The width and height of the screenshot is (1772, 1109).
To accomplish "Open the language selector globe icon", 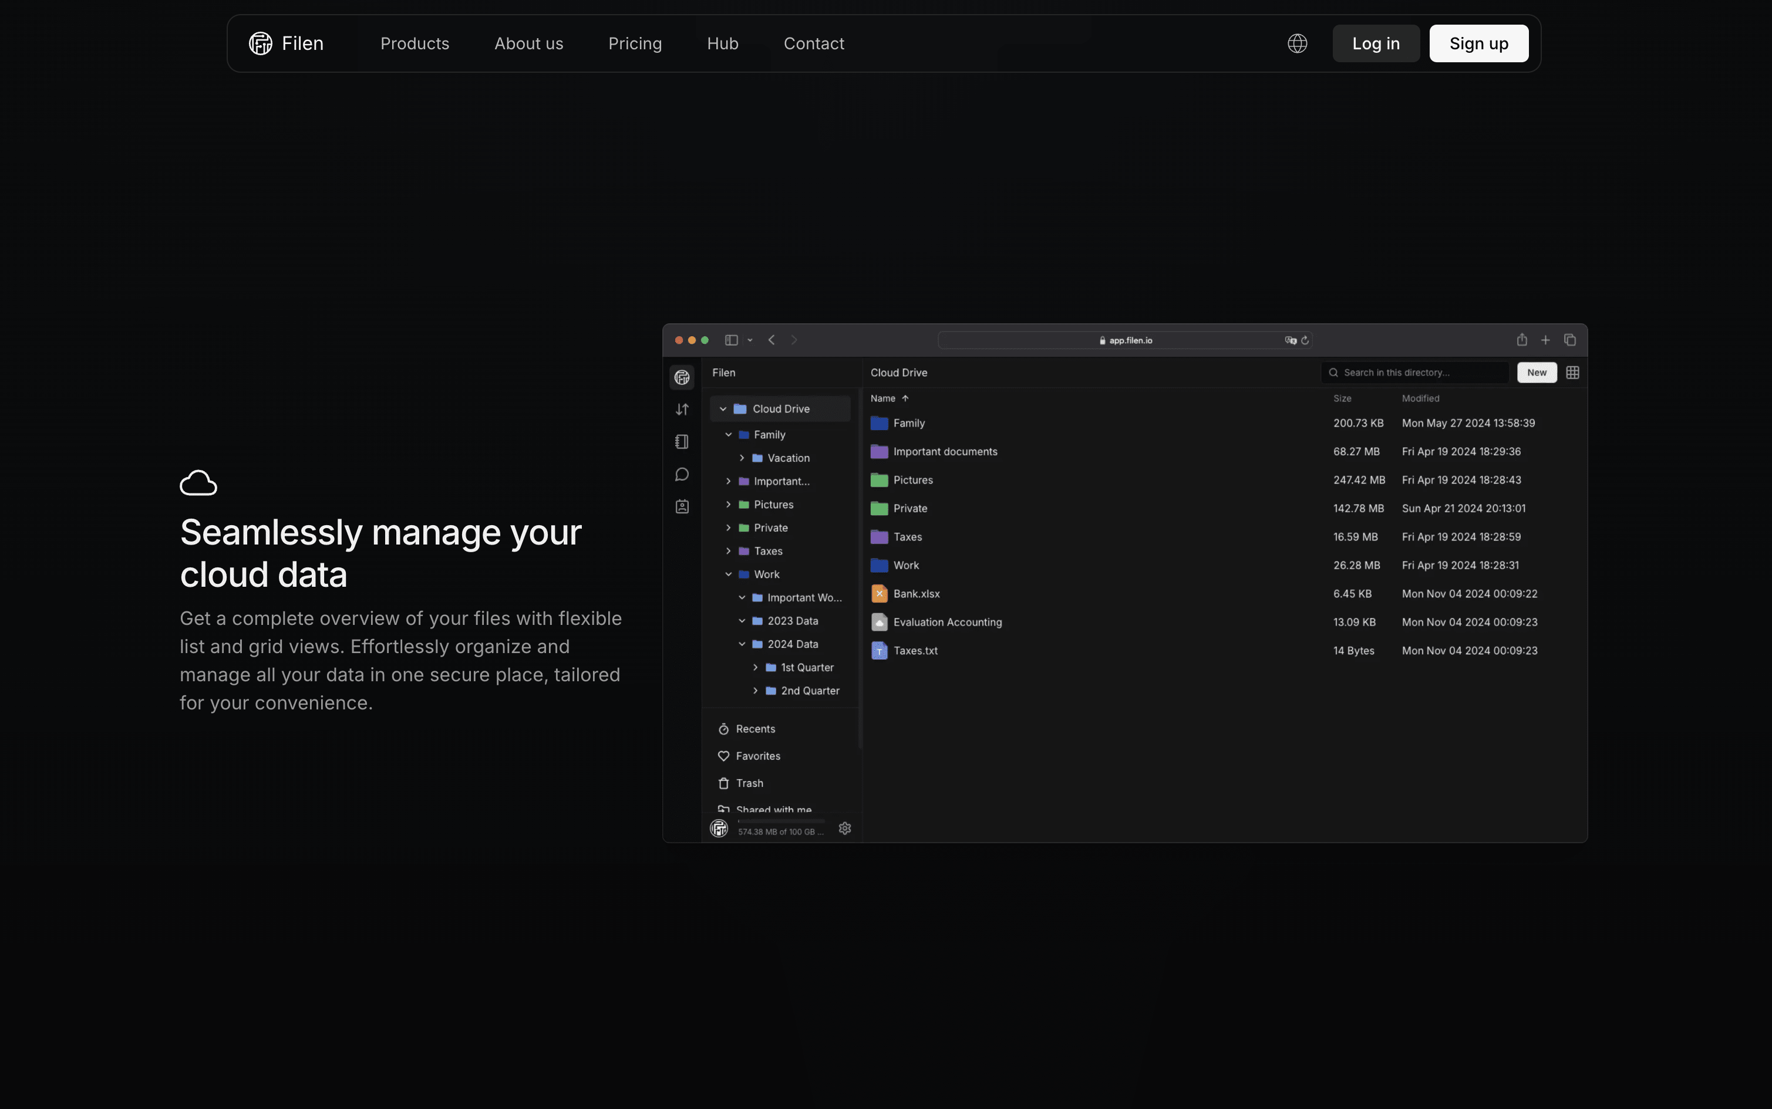I will click(1297, 43).
